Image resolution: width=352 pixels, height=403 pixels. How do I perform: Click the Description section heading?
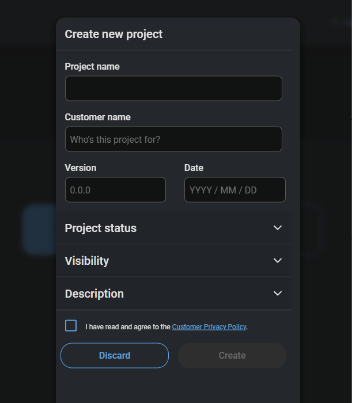coord(94,294)
